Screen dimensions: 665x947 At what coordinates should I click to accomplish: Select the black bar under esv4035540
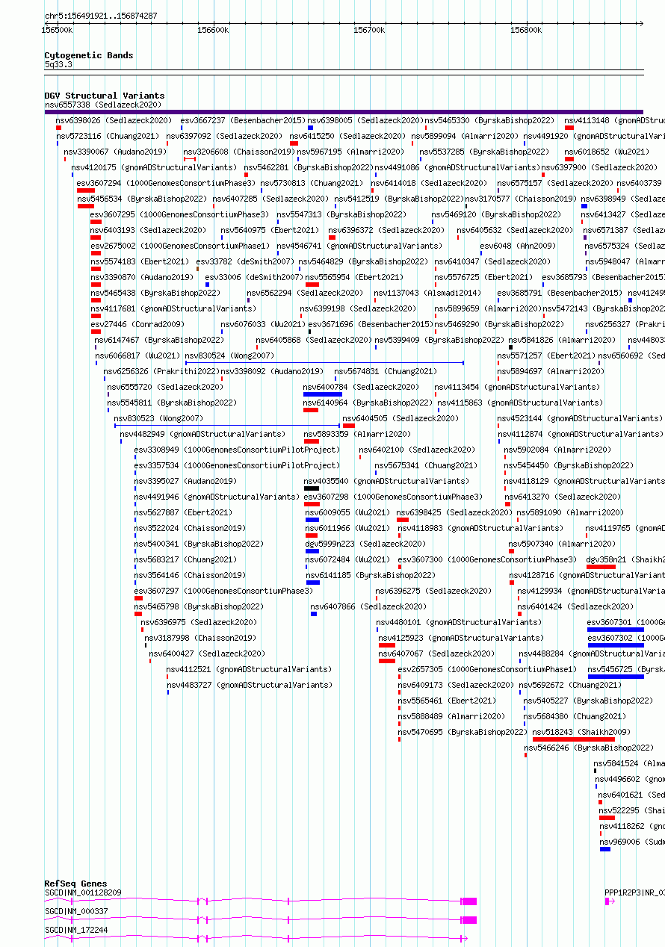312,488
